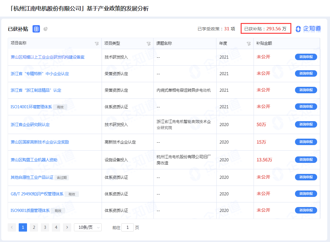Click 体系资质认证 in GB/T 29490 row
Image resolution: width=330 pixels, height=242 pixels.
116,194
